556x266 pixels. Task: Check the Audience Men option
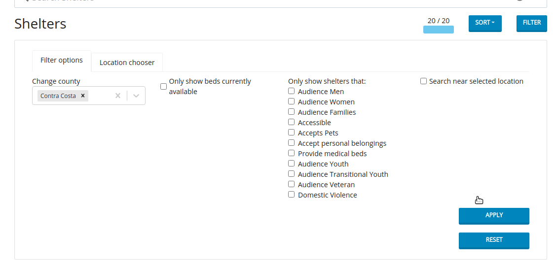(x=291, y=91)
